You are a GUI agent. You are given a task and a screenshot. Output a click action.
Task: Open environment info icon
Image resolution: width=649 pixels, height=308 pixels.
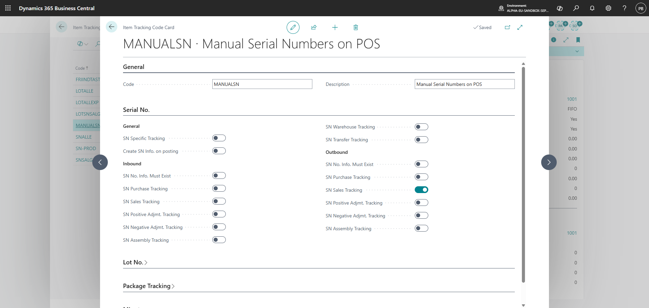(501, 8)
